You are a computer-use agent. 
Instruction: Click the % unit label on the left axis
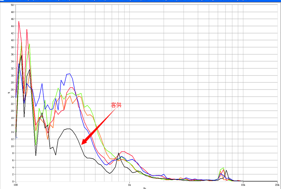click(x=9, y=93)
